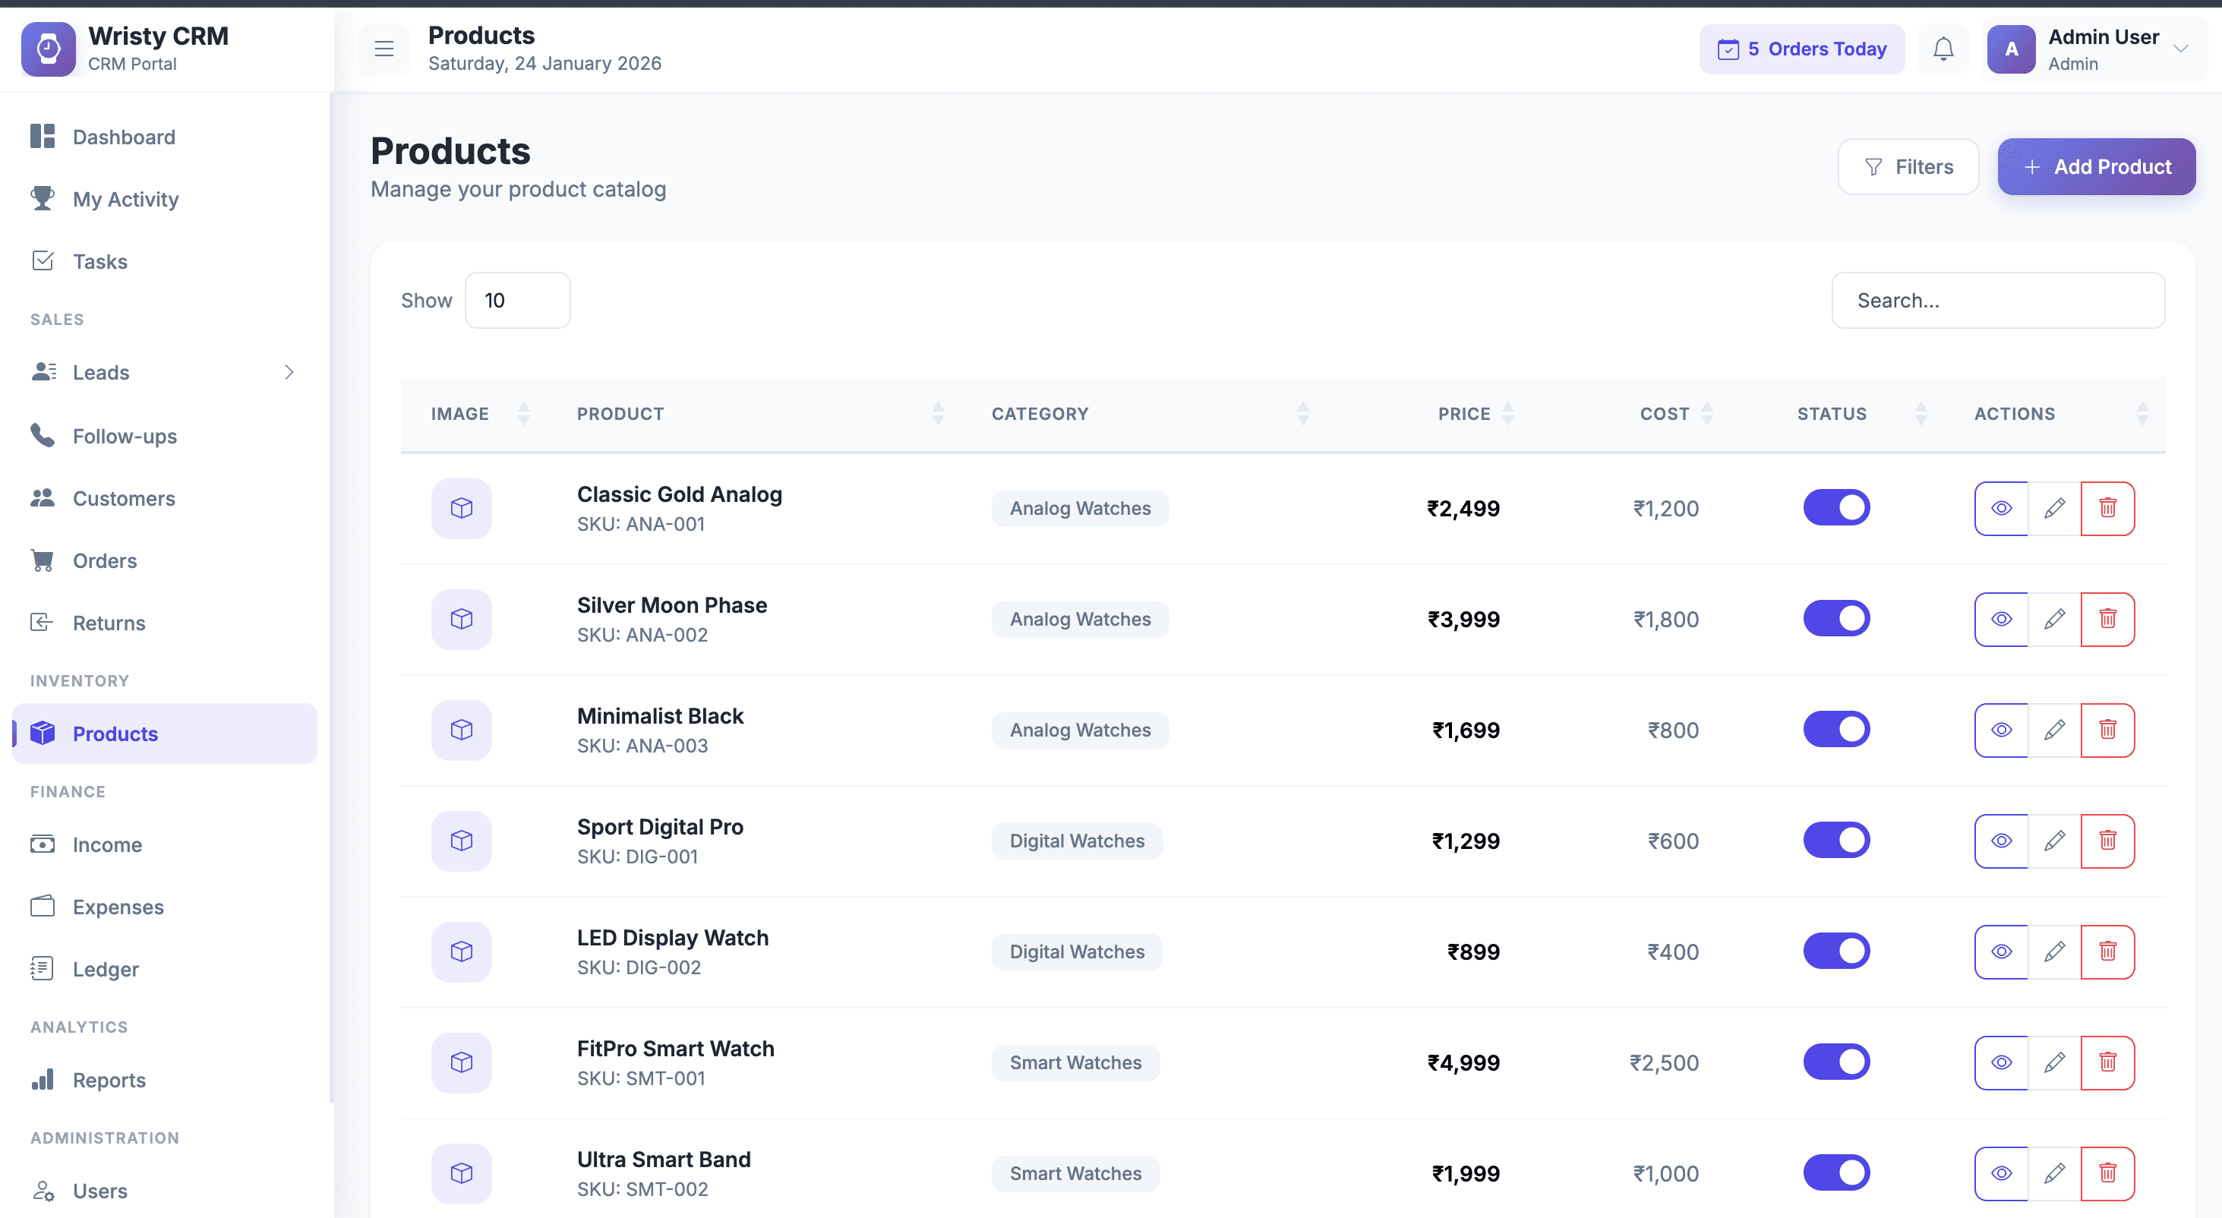This screenshot has height=1218, width=2222.
Task: Open the Filters button
Action: [x=1908, y=166]
